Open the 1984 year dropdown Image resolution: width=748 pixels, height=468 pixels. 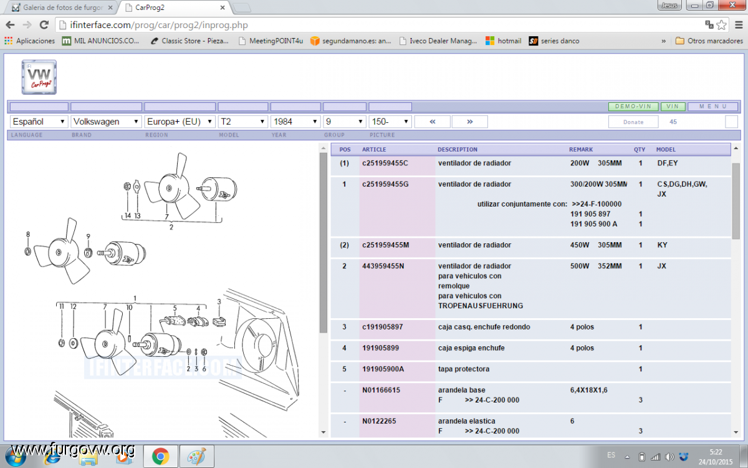[295, 122]
